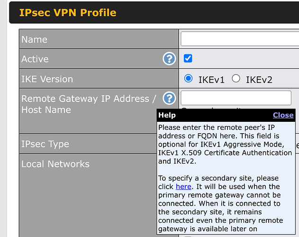Click the Active row label
Screen dimensions: 299x237
(x=35, y=59)
